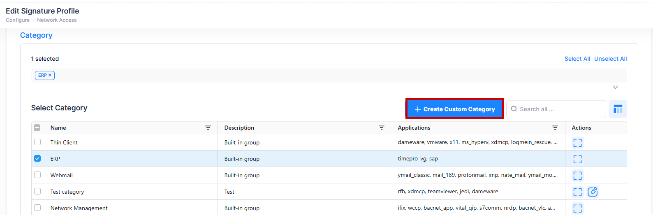Click the Select All link
Image resolution: width=653 pixels, height=215 pixels.
click(577, 59)
